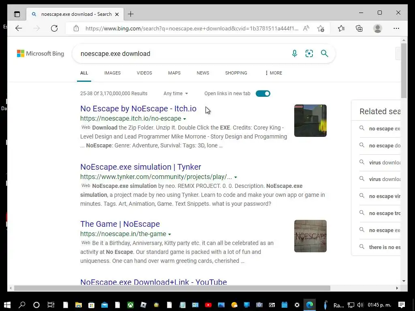415x311 pixels.
Task: Open a new browser tab
Action: [131, 14]
